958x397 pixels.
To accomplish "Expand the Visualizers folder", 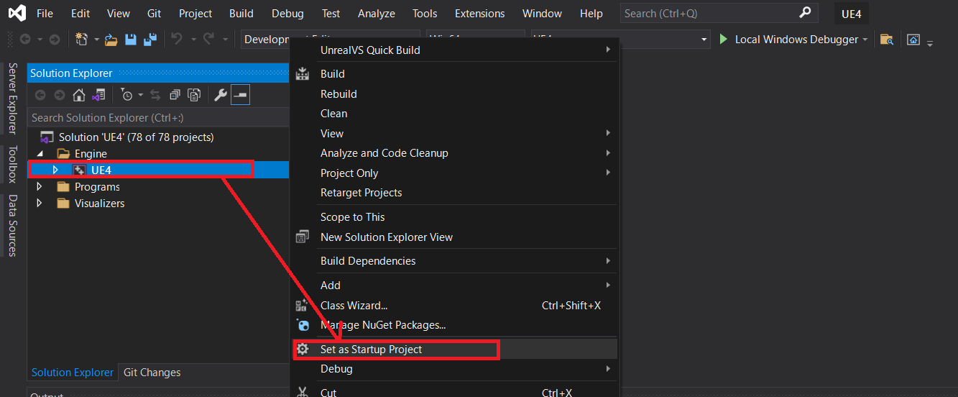I will [x=40, y=203].
